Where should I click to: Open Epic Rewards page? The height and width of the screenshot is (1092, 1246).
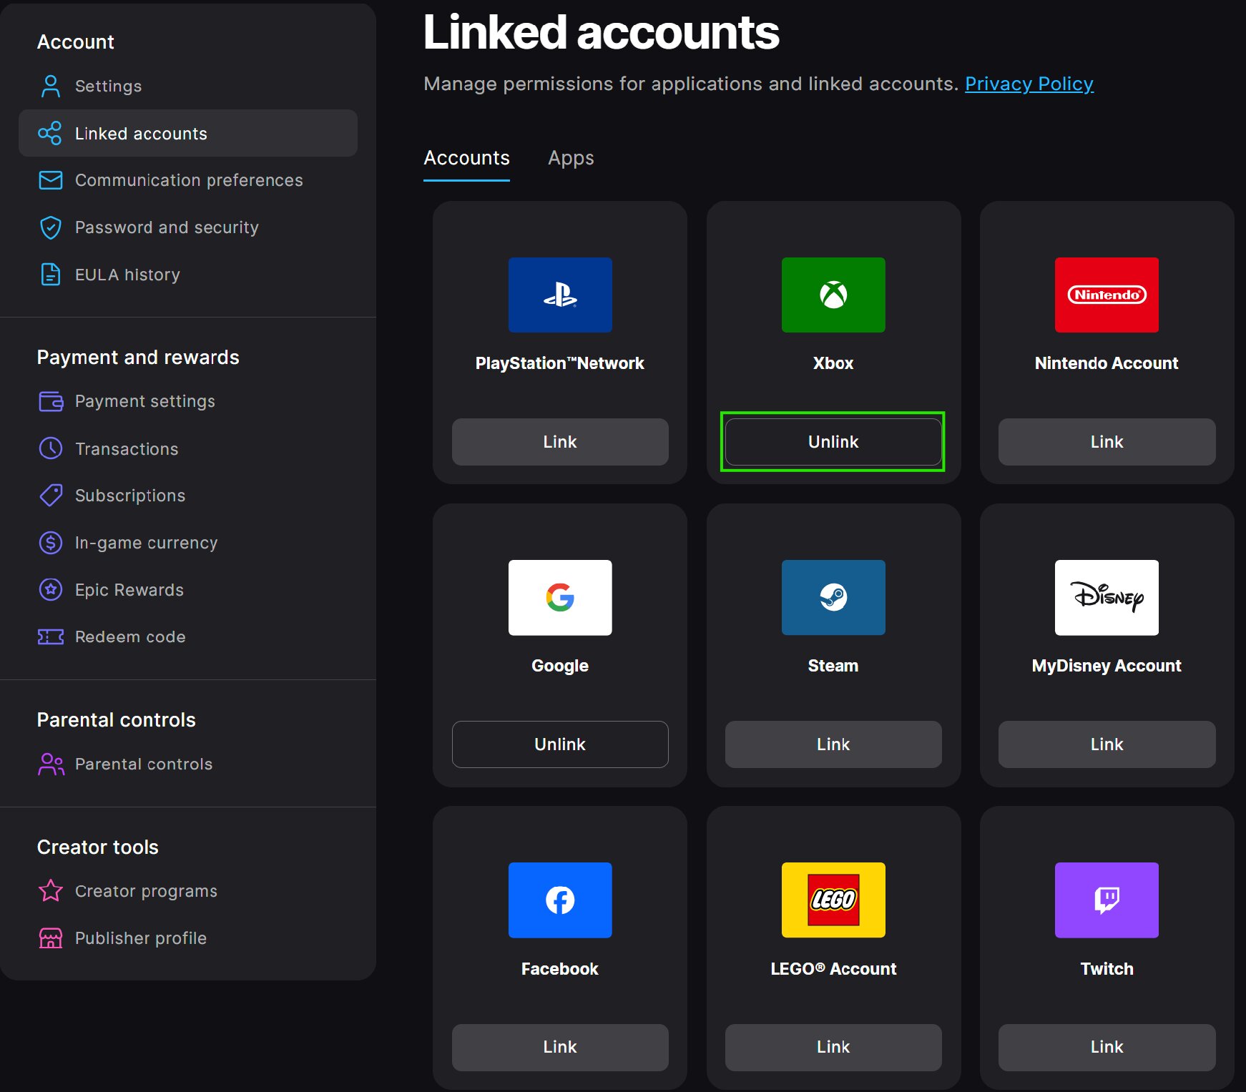[129, 590]
